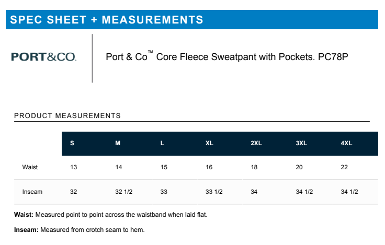The image size is (385, 245).
Task: Select the XL size column header
Action: [x=209, y=144]
